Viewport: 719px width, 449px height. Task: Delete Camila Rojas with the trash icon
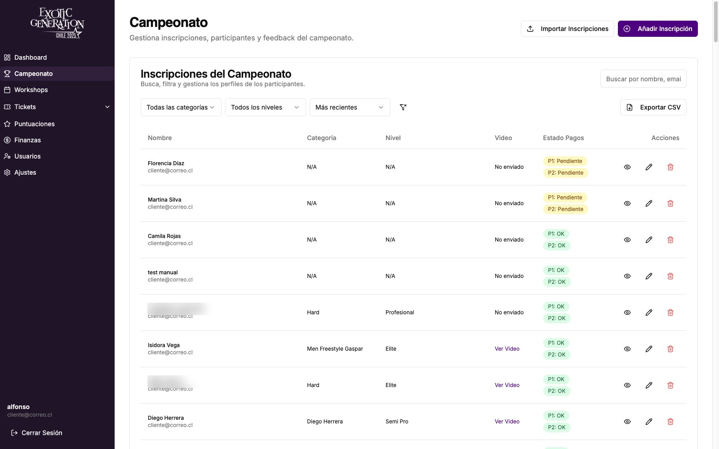(x=670, y=240)
